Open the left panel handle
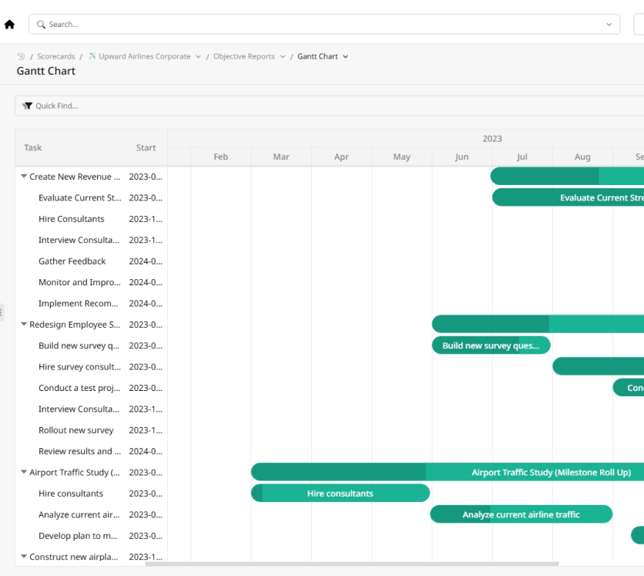 2,312
